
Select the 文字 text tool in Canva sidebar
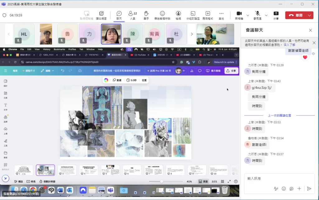pyautogui.click(x=6, y=107)
